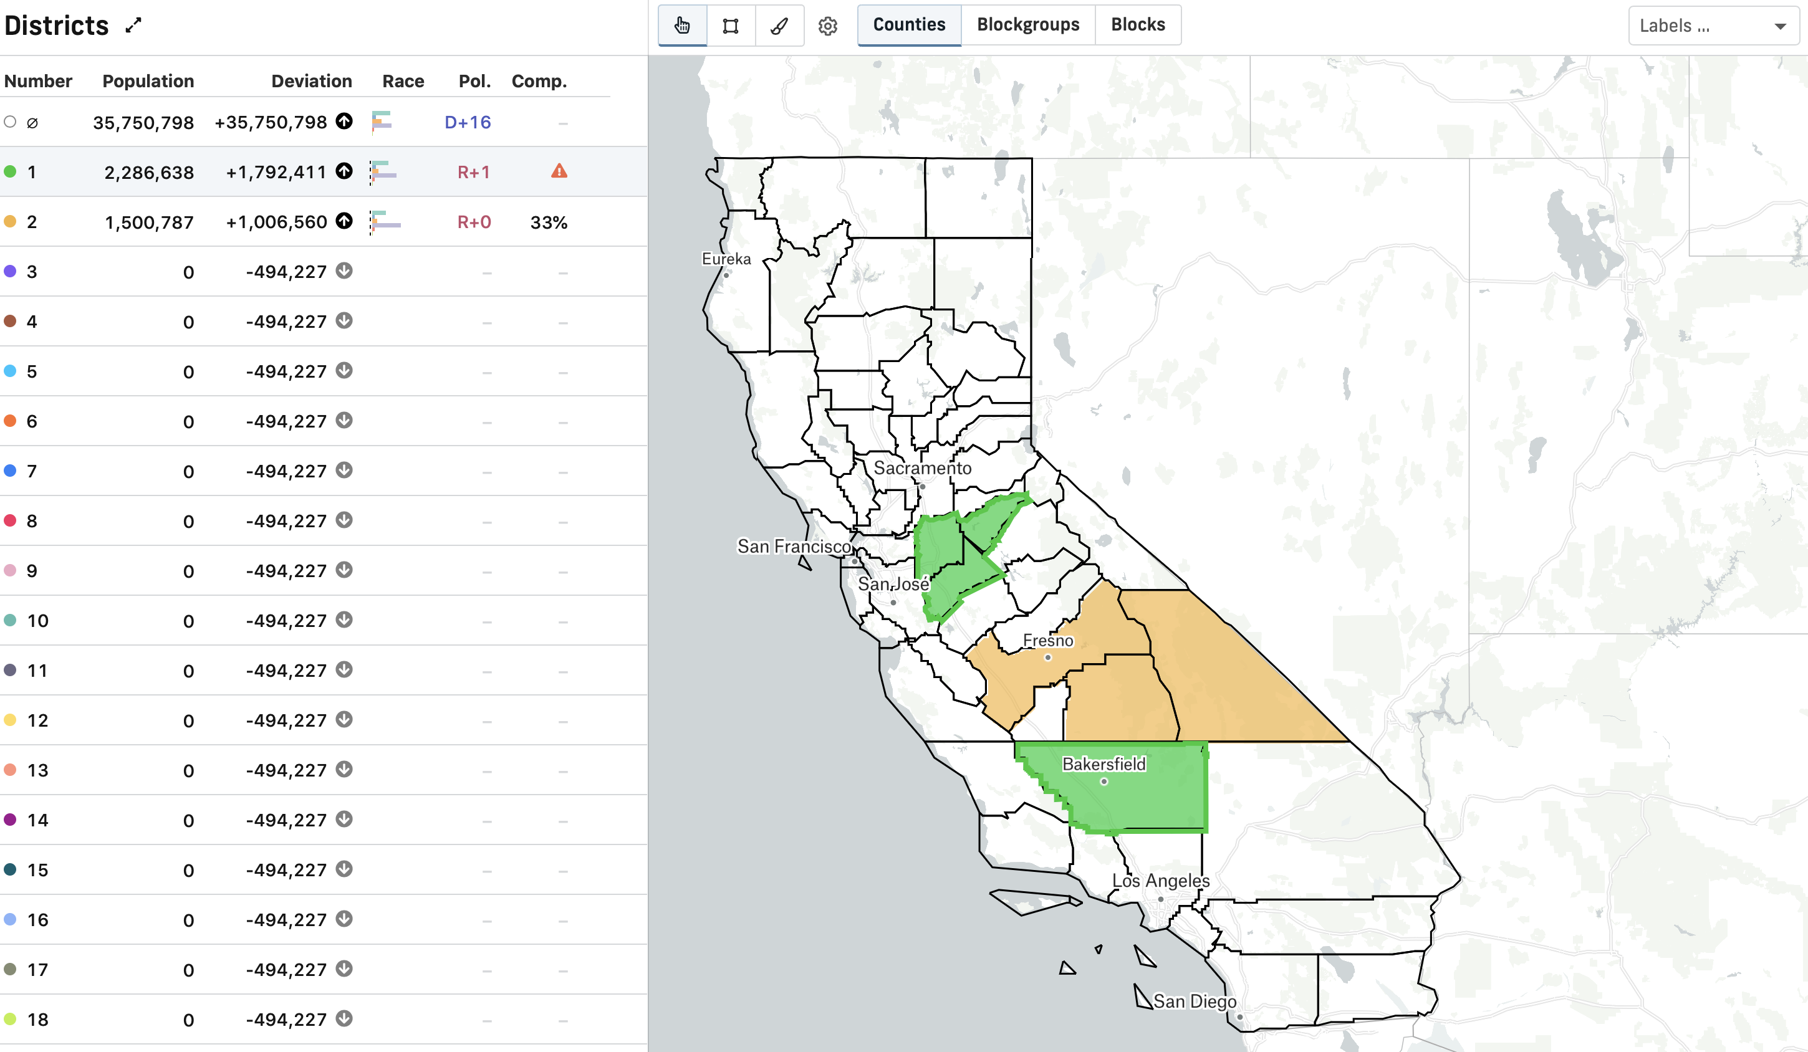
Task: Click district 2 deviation up arrow
Action: tap(344, 221)
